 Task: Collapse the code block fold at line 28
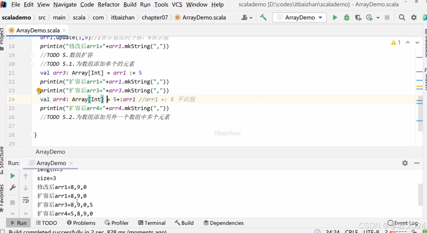coord(31,135)
